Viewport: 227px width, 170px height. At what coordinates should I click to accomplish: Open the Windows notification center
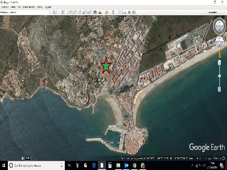point(222,165)
